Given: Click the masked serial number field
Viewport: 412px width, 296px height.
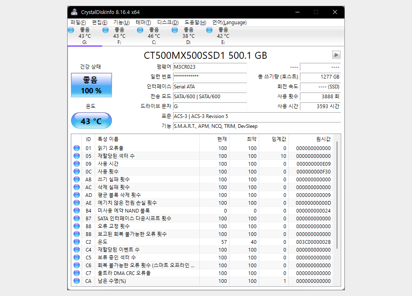Looking at the screenshot, I should click(x=210, y=77).
